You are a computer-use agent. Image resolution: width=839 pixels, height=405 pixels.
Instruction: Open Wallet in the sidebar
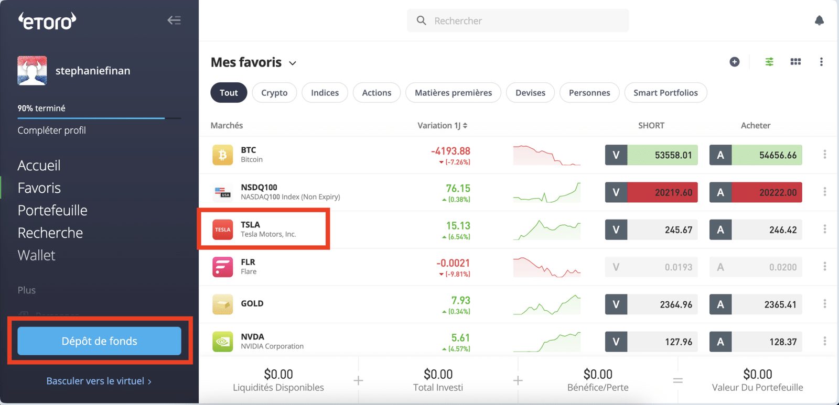pyautogui.click(x=36, y=256)
